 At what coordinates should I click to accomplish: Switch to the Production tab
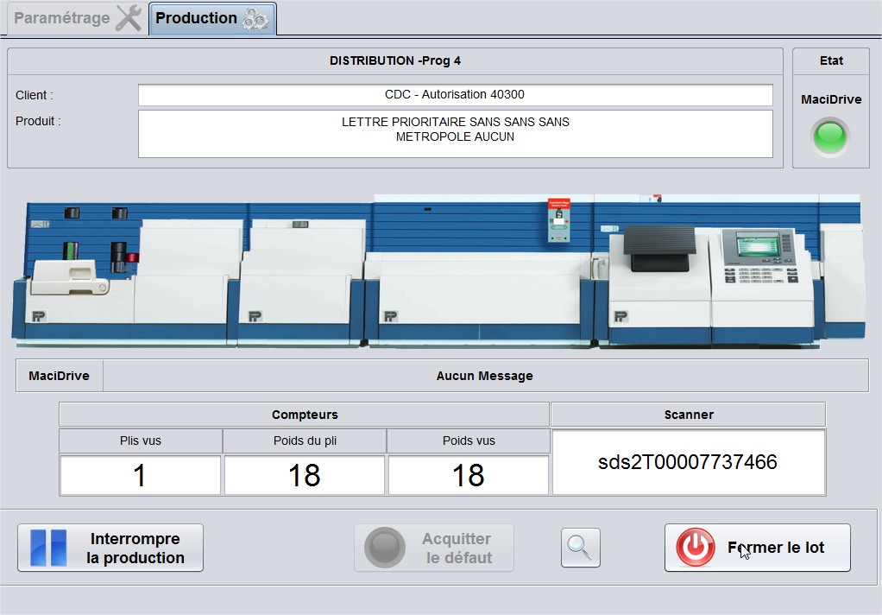point(197,18)
